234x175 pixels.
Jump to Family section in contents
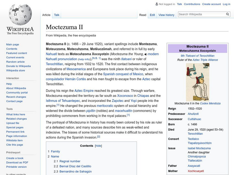[x=55, y=151]
